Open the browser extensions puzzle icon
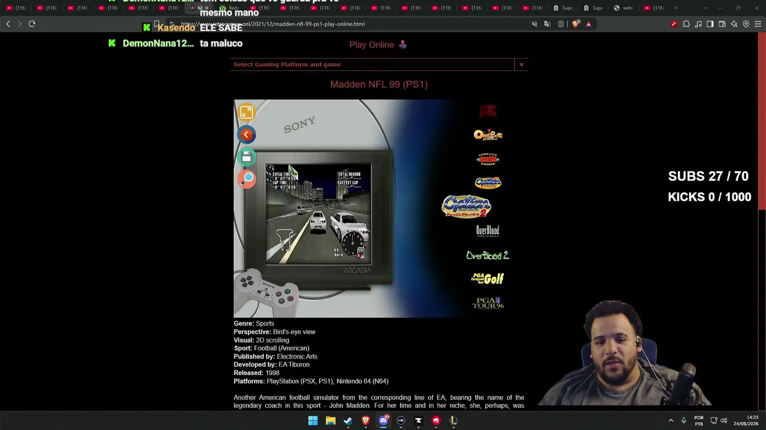The width and height of the screenshot is (766, 430). coord(686,24)
